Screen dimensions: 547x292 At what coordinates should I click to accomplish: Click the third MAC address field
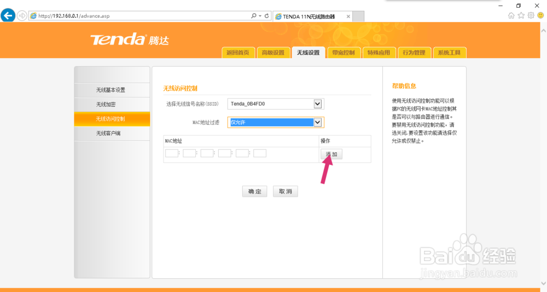(x=207, y=153)
